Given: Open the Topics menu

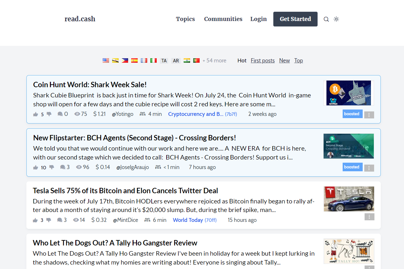Looking at the screenshot, I should click(185, 19).
